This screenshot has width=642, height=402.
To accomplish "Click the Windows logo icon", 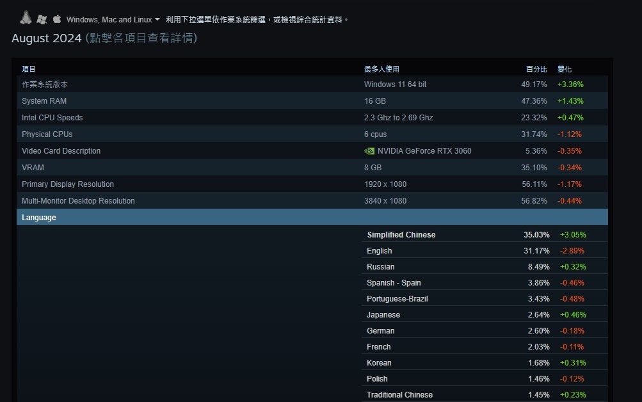I will click(42, 19).
